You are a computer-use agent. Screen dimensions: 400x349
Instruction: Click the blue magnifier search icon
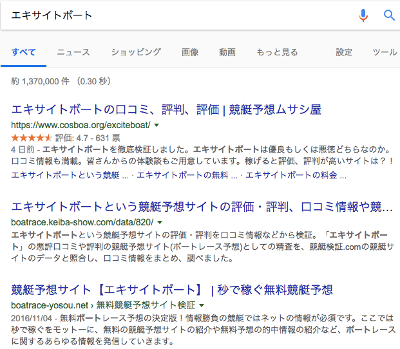pos(389,15)
